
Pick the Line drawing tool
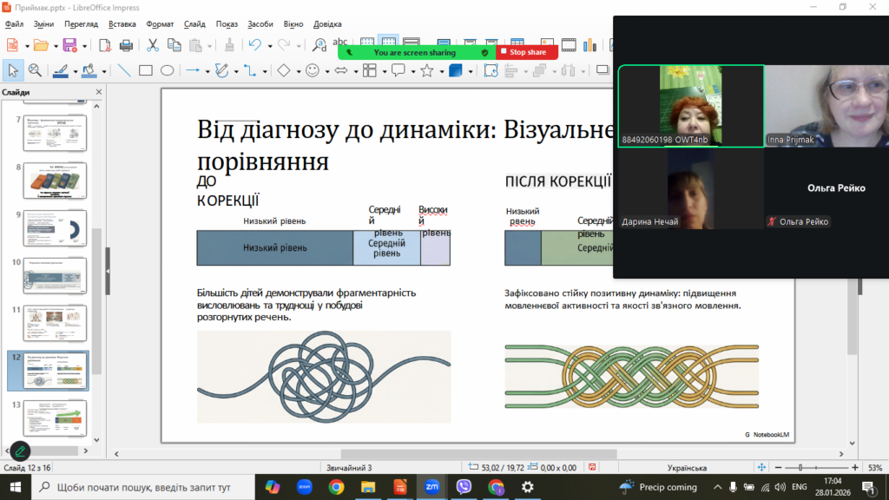click(124, 70)
